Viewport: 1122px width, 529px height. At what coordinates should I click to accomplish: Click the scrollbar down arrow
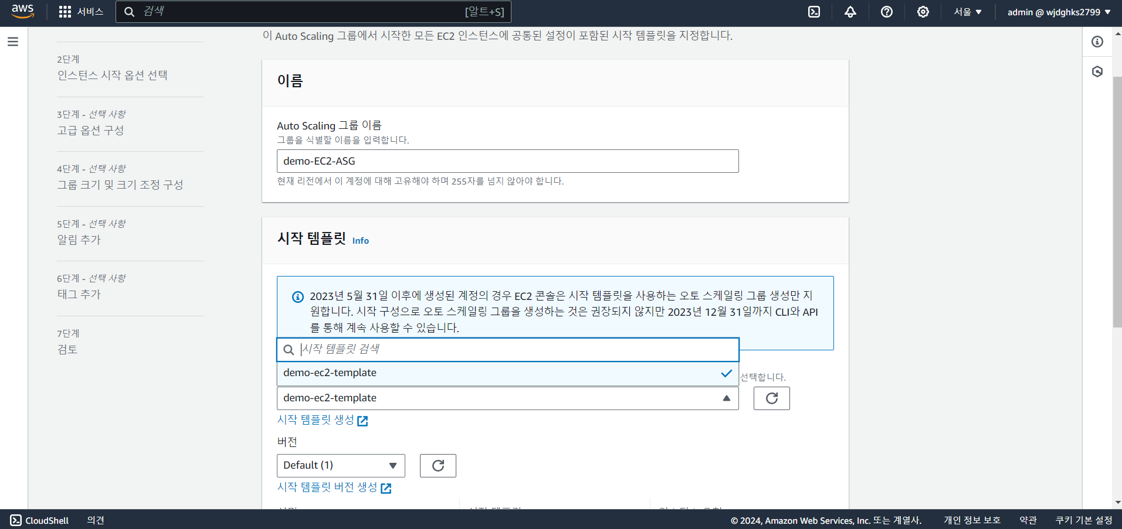point(1117,503)
